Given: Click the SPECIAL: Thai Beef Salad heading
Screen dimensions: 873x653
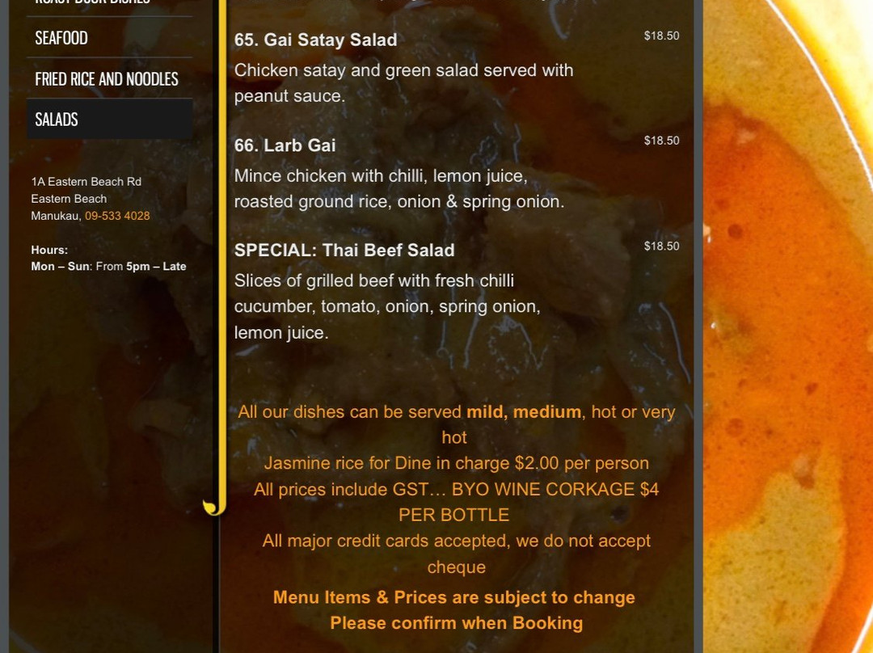Looking at the screenshot, I should point(344,250).
